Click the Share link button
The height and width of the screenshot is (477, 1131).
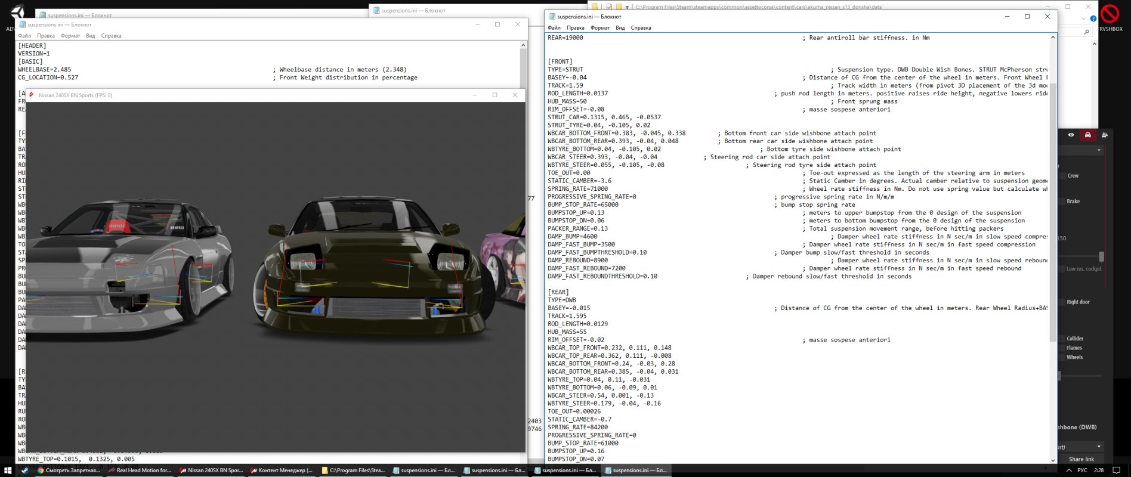1081,459
